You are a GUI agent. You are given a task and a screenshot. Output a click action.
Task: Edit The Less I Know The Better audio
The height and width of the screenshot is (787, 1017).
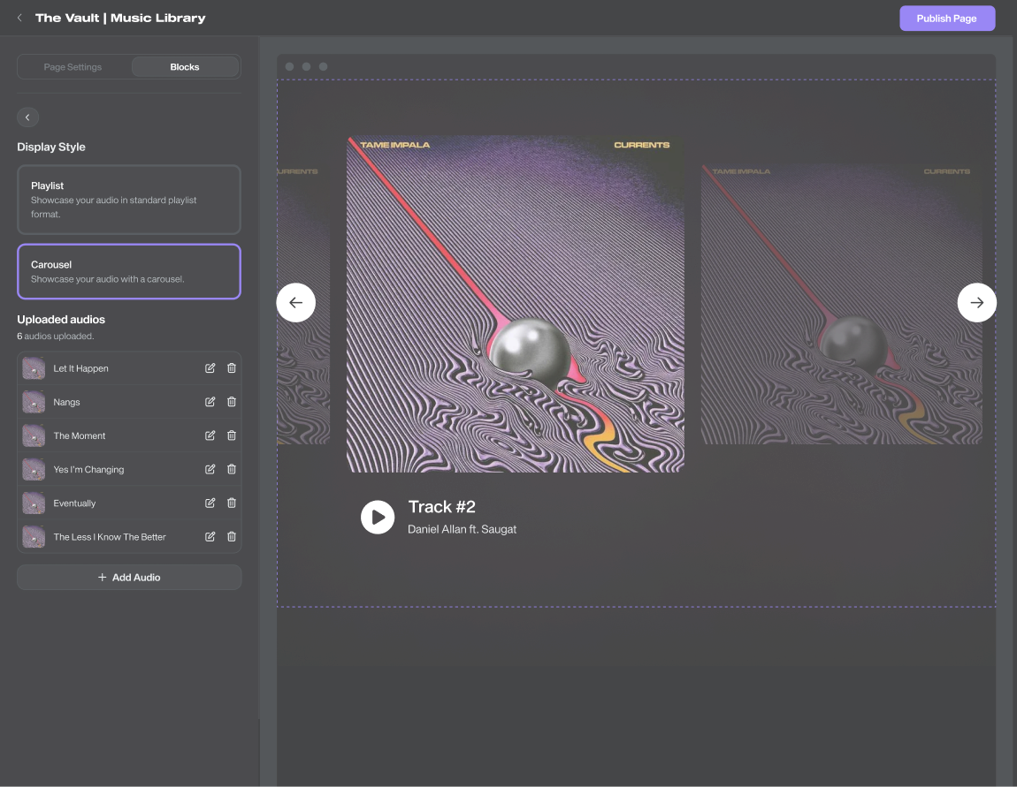[210, 536]
